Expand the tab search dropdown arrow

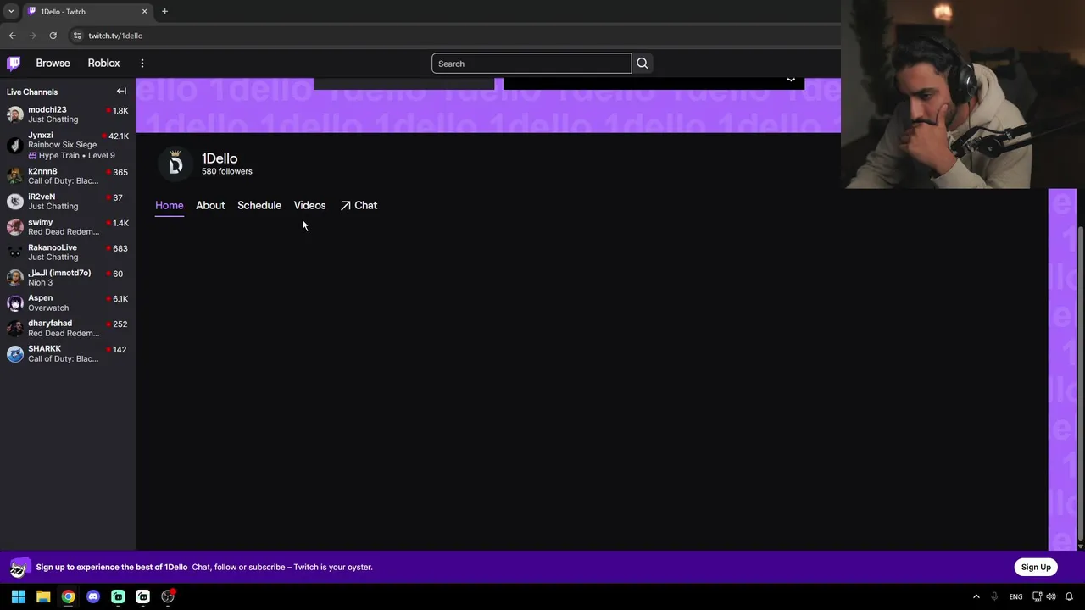11,11
